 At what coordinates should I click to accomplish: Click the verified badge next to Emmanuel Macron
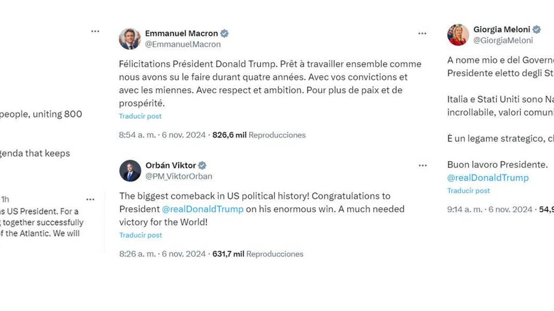coord(225,34)
